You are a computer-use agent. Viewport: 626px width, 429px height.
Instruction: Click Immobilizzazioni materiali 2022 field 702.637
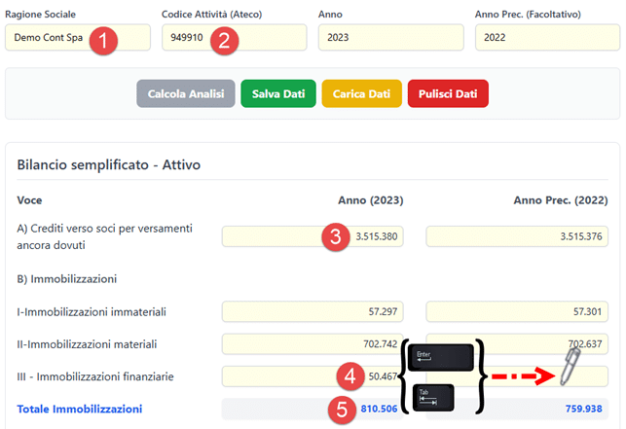coord(517,344)
